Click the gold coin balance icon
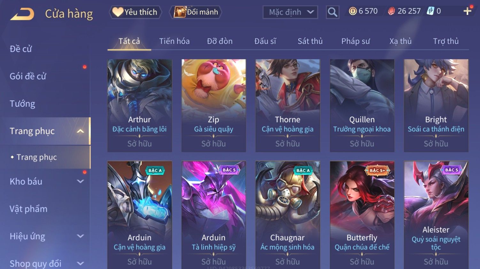This screenshot has height=269, width=480. [352, 11]
